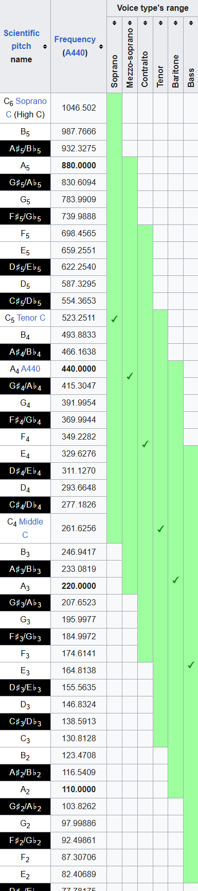Viewport: 198px width, 891px height.
Task: Sort table by Scientific pitch name arrows
Action: [x=45, y=46]
